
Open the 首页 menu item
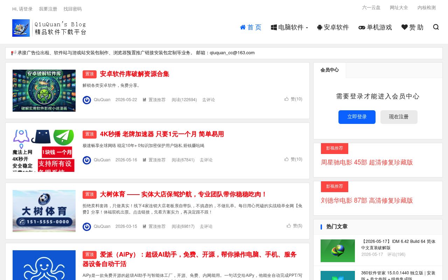point(251,27)
